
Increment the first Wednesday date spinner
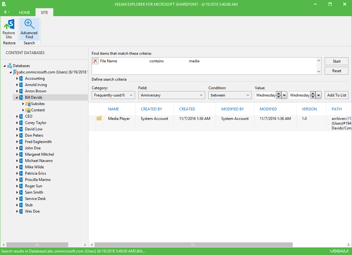point(279,93)
